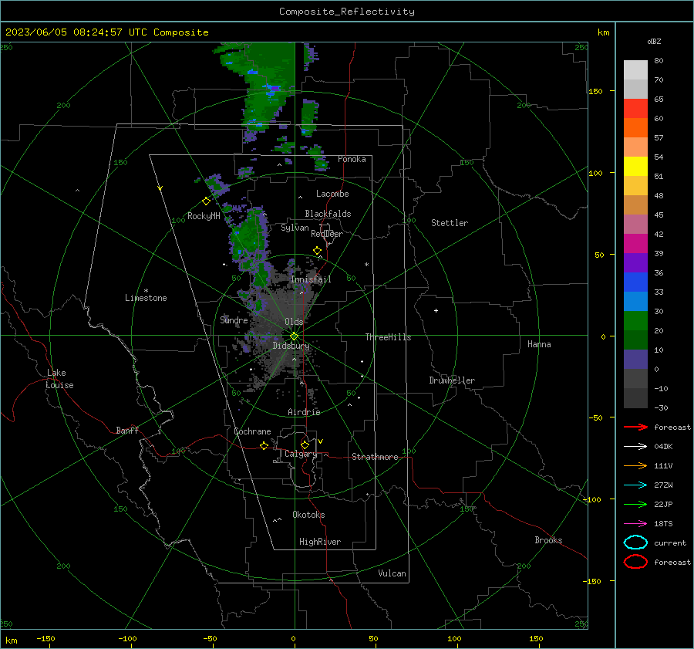The width and height of the screenshot is (694, 649).
Task: Click the Lacombe city label
Action: (x=332, y=194)
